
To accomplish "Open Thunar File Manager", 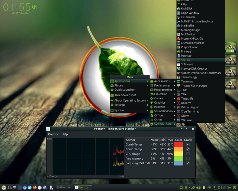I will tap(201, 86).
